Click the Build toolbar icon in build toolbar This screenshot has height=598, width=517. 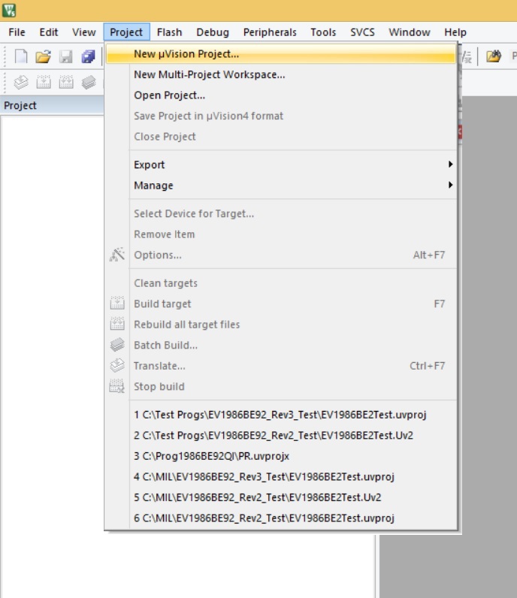[43, 82]
